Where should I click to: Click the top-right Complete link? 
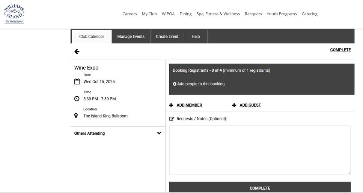coord(340,50)
